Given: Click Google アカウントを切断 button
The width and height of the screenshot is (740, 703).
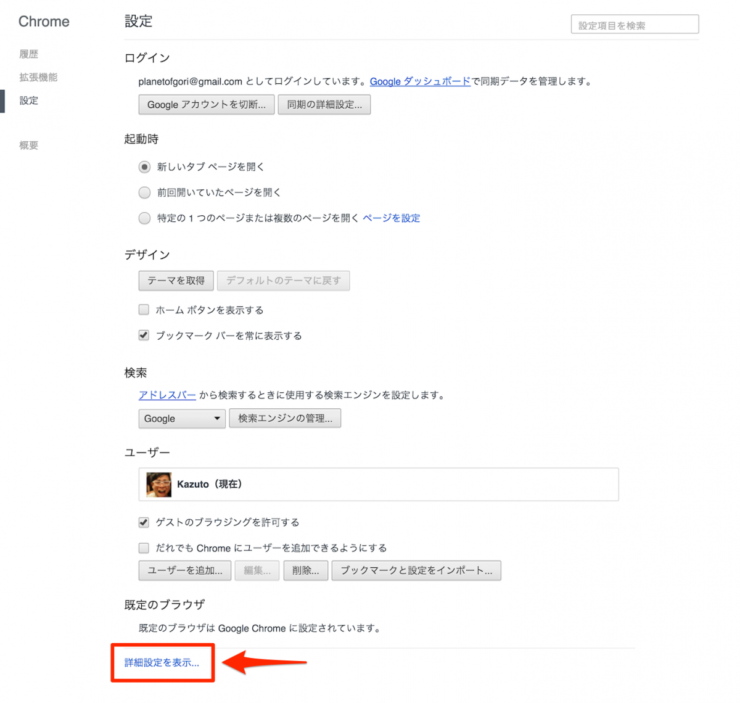Looking at the screenshot, I should [206, 104].
